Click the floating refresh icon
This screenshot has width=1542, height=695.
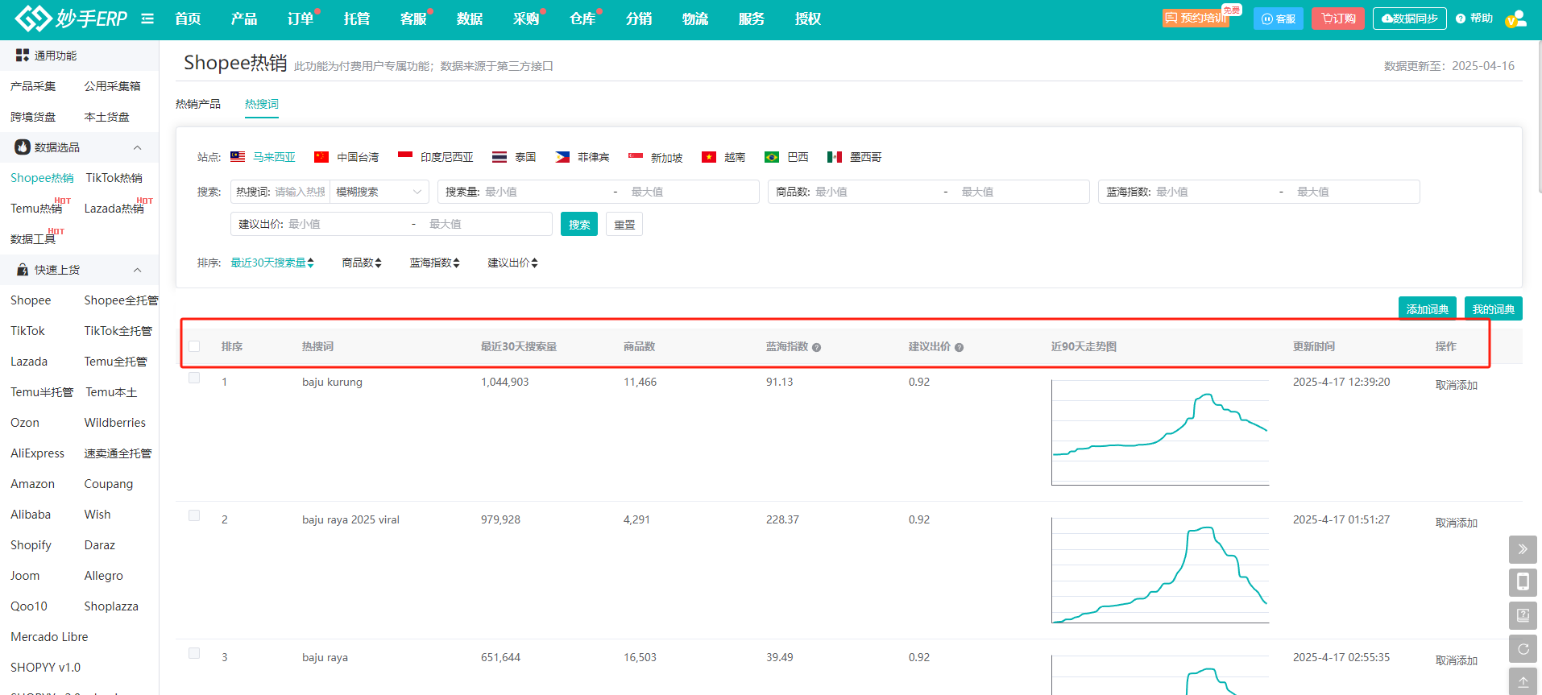pyautogui.click(x=1523, y=648)
